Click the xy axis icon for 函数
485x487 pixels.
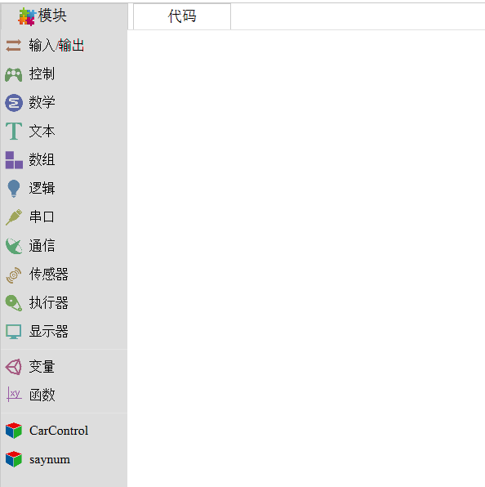coord(14,395)
